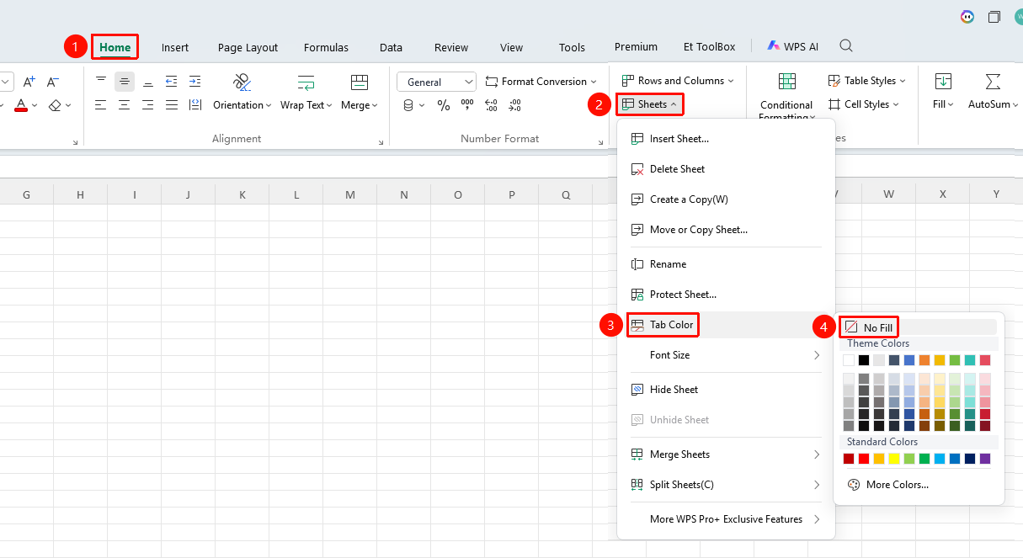
Task: Open the search magnifier icon
Action: pyautogui.click(x=846, y=46)
